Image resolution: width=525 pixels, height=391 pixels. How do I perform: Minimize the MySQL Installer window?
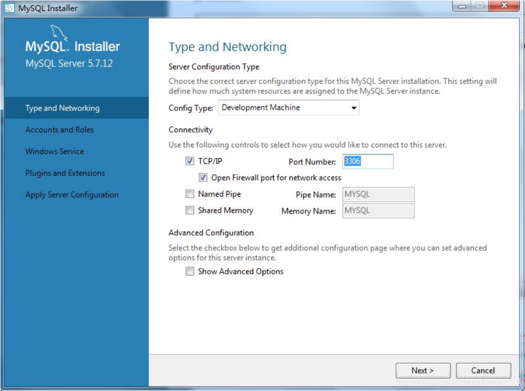(462, 6)
